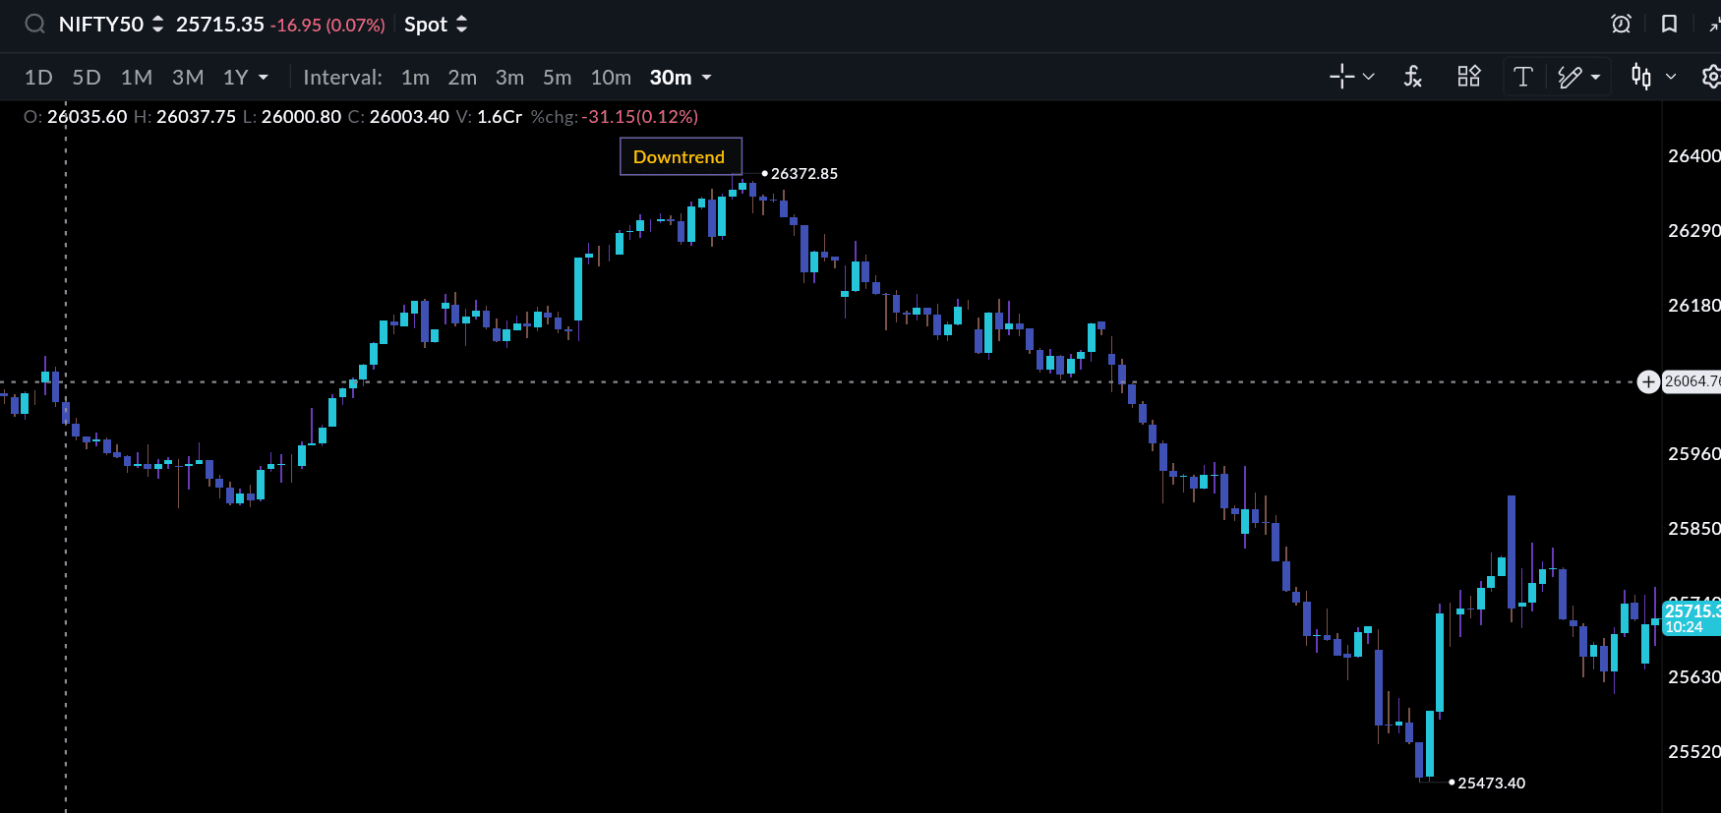The width and height of the screenshot is (1721, 813).
Task: Click the plus button at 26064 price level
Action: pos(1648,381)
